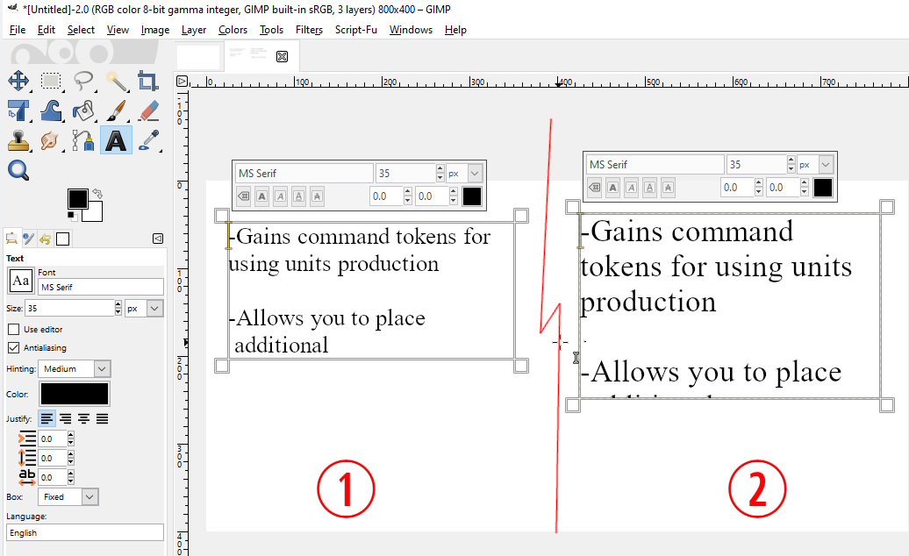Click the first line indent value field
This screenshot has width=909, height=556.
point(53,438)
